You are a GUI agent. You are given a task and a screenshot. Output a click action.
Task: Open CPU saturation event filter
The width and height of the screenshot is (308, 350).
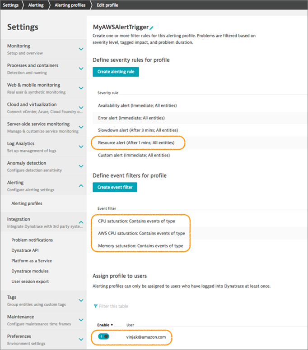pyautogui.click(x=136, y=221)
